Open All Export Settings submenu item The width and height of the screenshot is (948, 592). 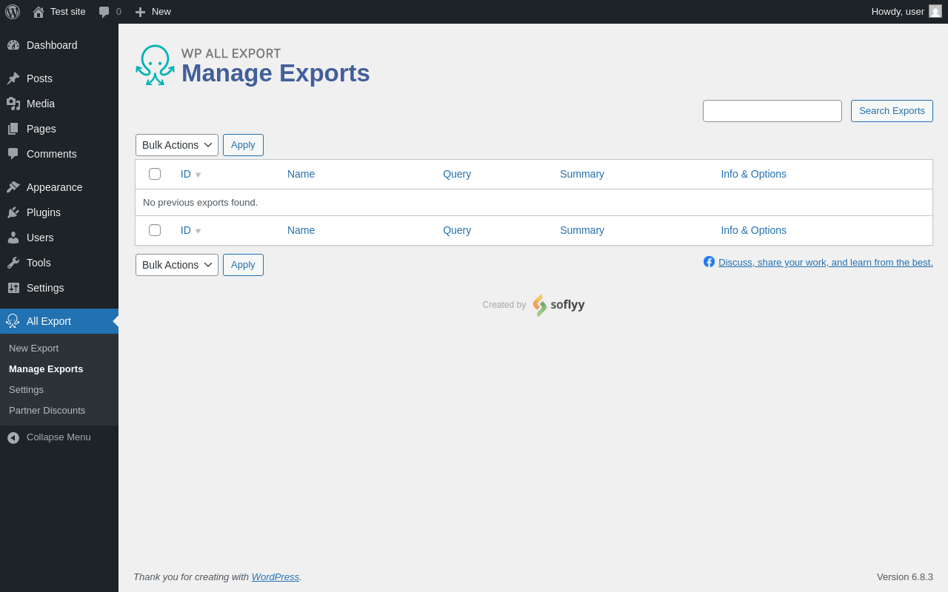click(x=26, y=390)
